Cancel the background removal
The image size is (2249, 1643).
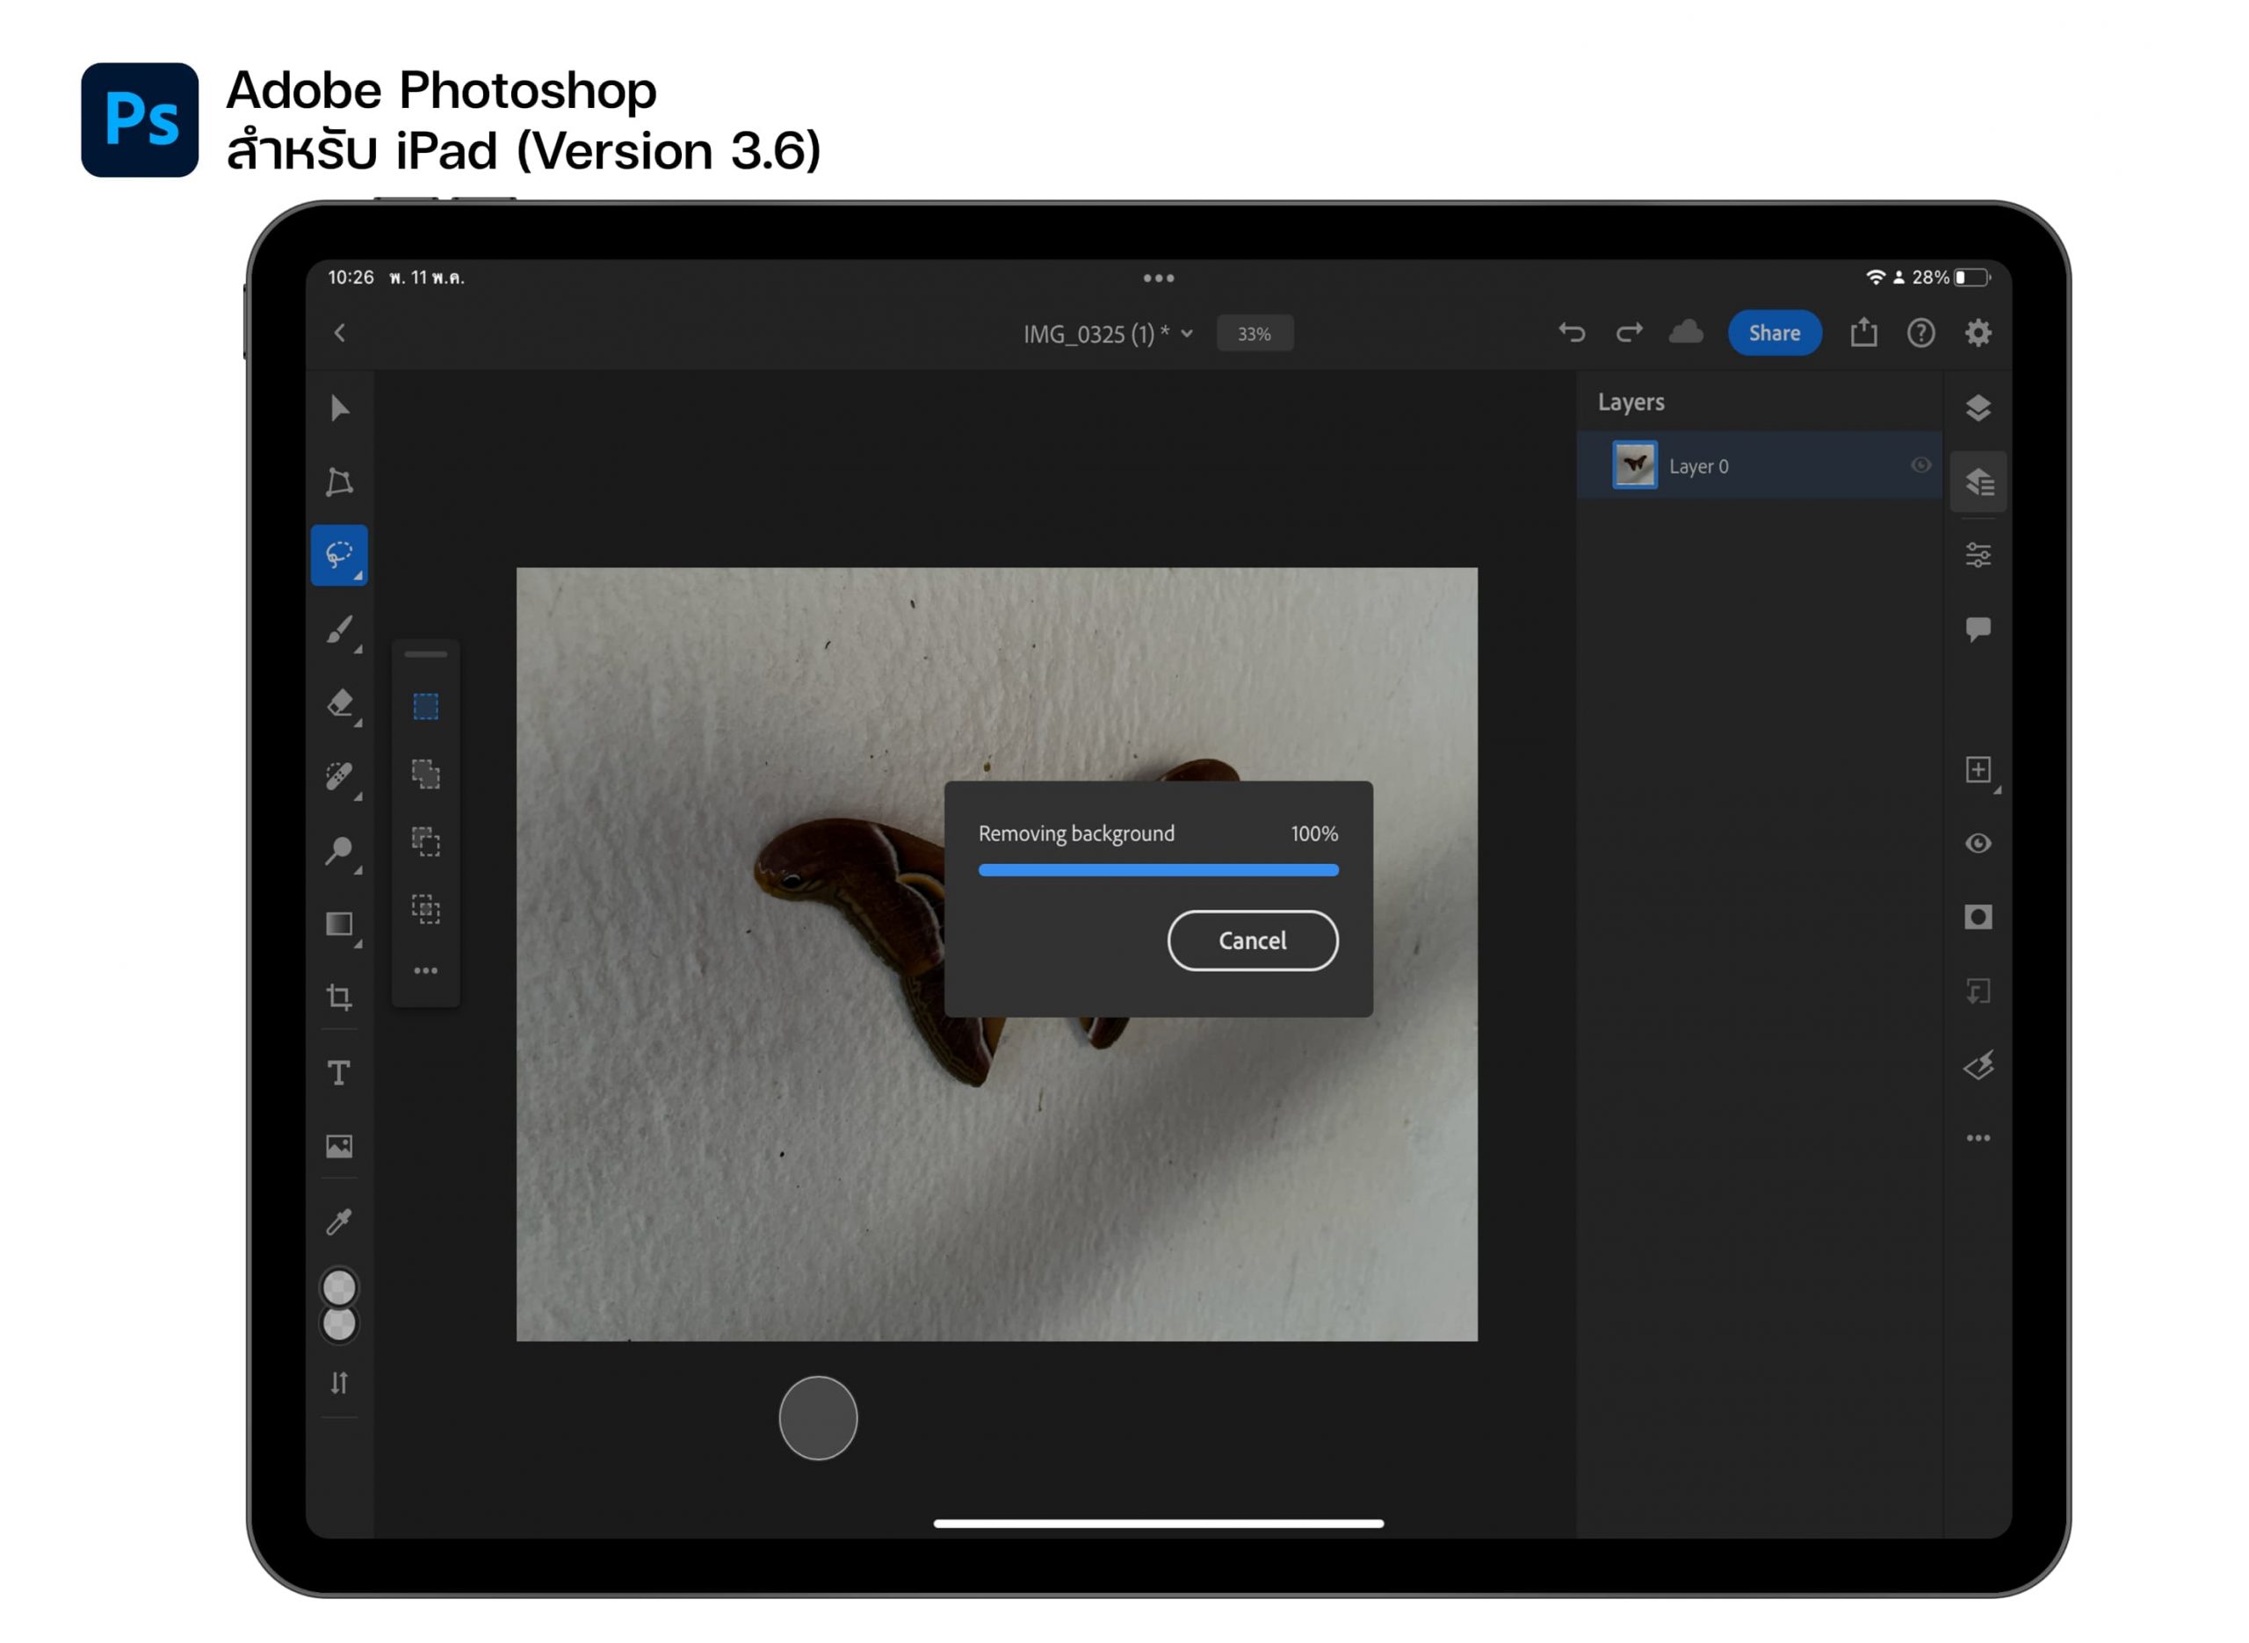point(1252,940)
